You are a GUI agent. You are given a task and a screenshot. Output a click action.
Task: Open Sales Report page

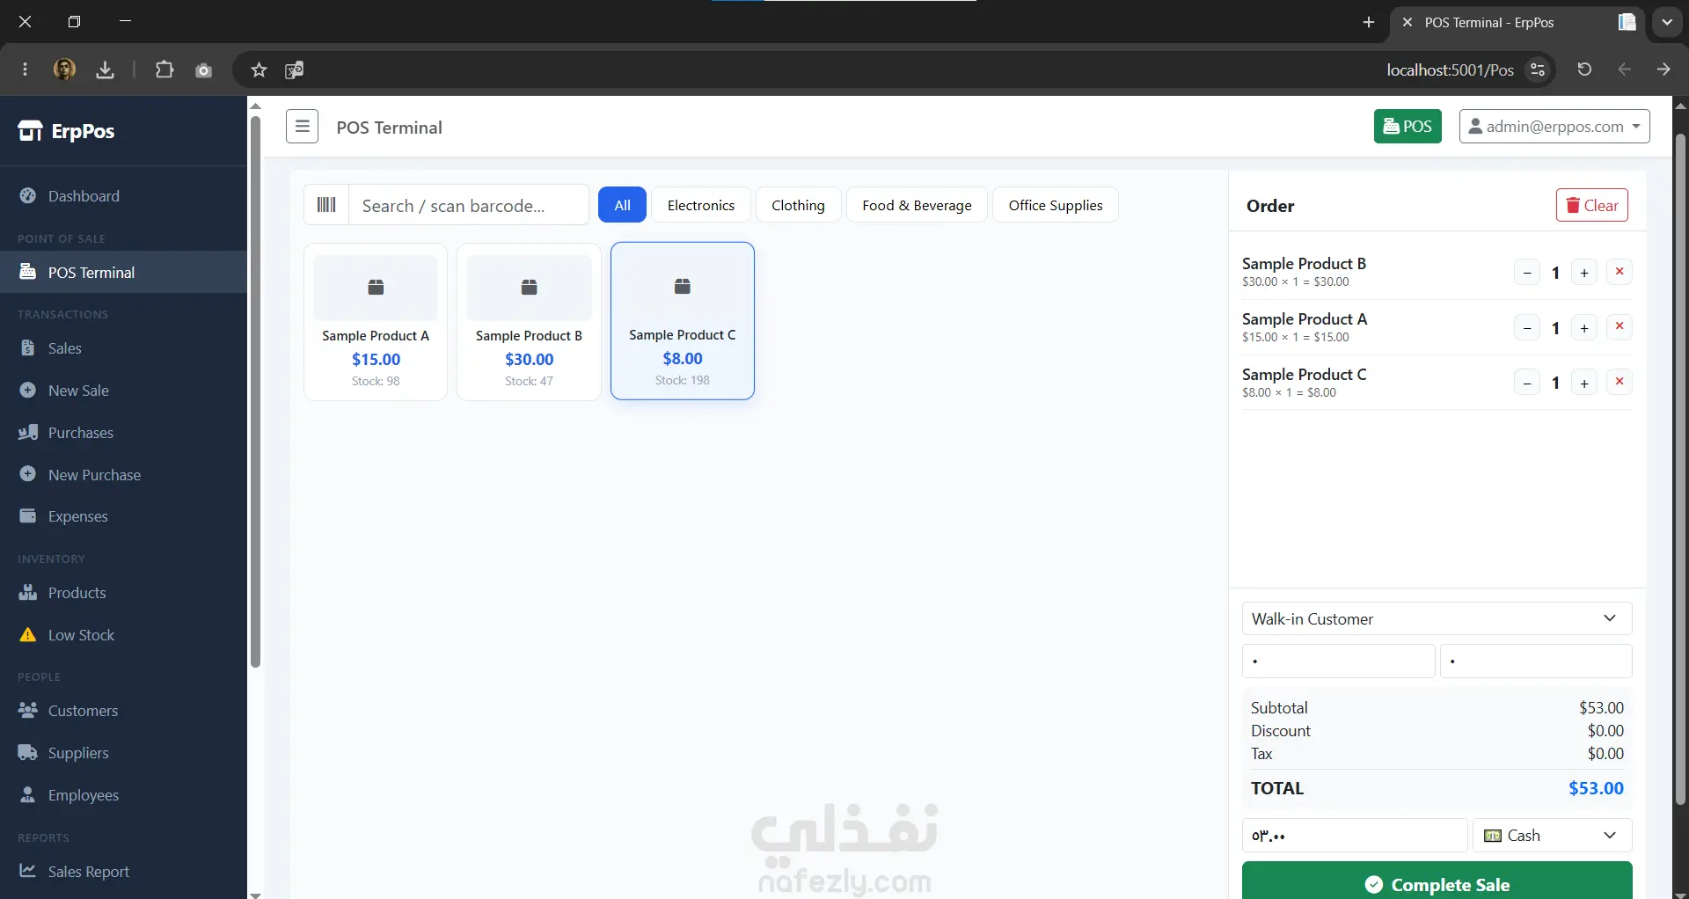point(123,872)
